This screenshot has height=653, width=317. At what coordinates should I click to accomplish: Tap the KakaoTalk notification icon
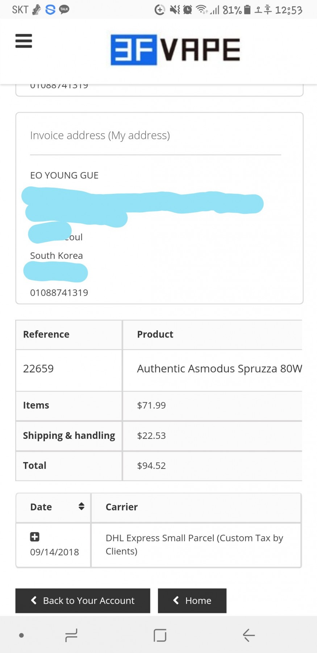click(x=64, y=9)
